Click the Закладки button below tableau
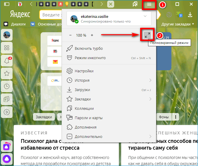The width and height of the screenshot is (198, 166). (44, 117)
